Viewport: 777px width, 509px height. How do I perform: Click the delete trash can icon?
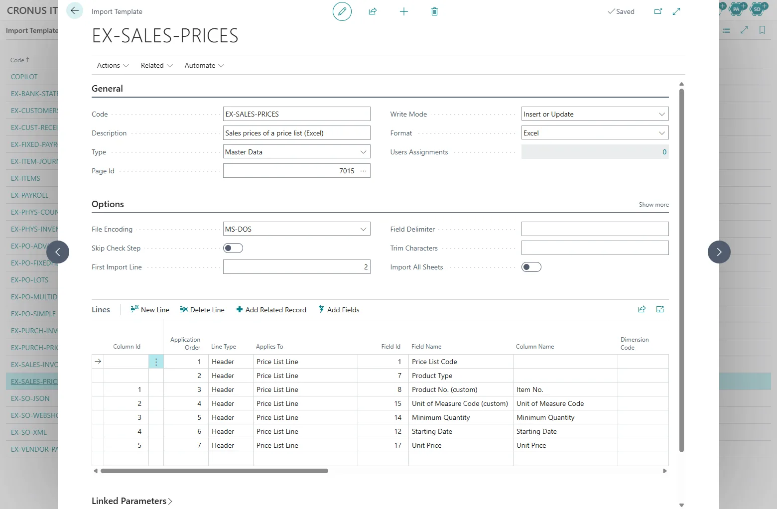pos(434,11)
